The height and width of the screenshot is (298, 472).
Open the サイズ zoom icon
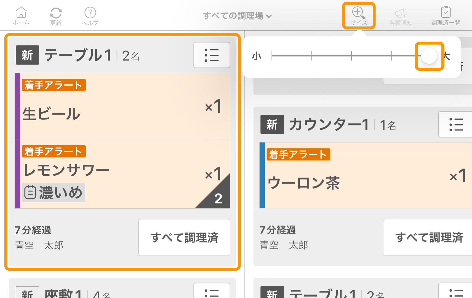point(359,16)
